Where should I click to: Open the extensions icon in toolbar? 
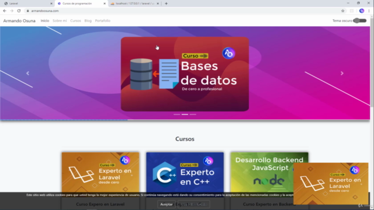[x=352, y=10]
